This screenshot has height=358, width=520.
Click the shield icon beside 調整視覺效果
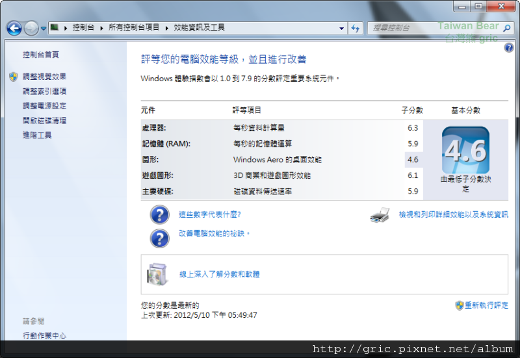tap(13, 77)
